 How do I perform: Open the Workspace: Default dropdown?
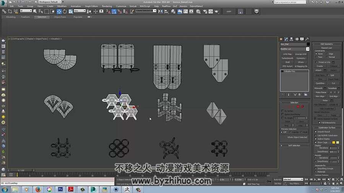click(x=50, y=2)
